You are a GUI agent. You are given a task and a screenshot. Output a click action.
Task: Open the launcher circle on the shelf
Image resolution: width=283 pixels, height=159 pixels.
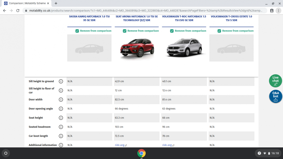[6, 153]
